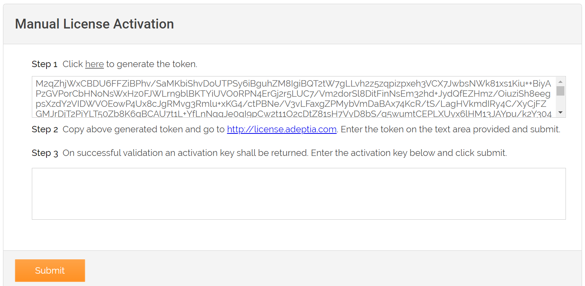
Task: Click the Step 3 label
Action: [x=45, y=153]
